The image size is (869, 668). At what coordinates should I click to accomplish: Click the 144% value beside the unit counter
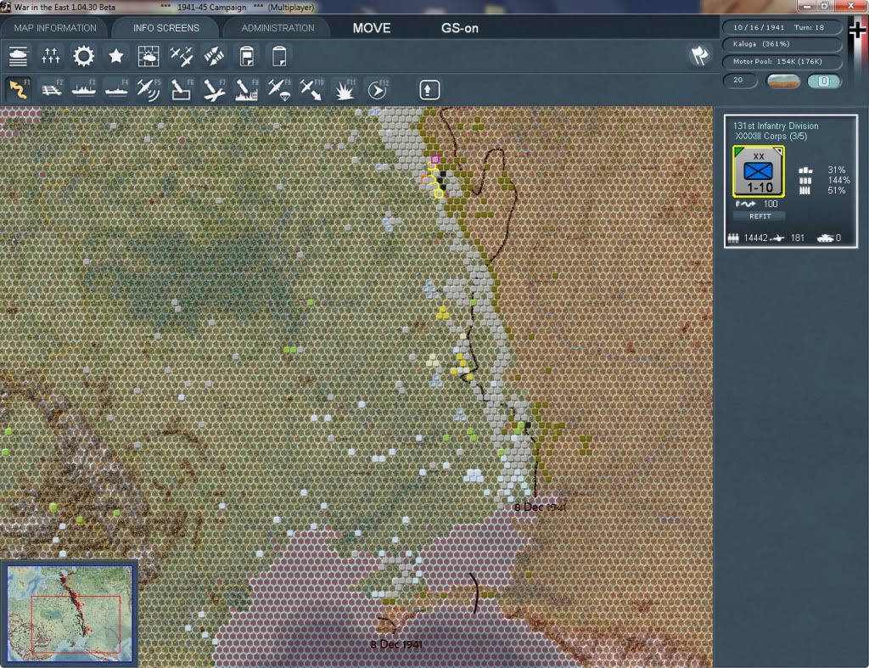838,180
